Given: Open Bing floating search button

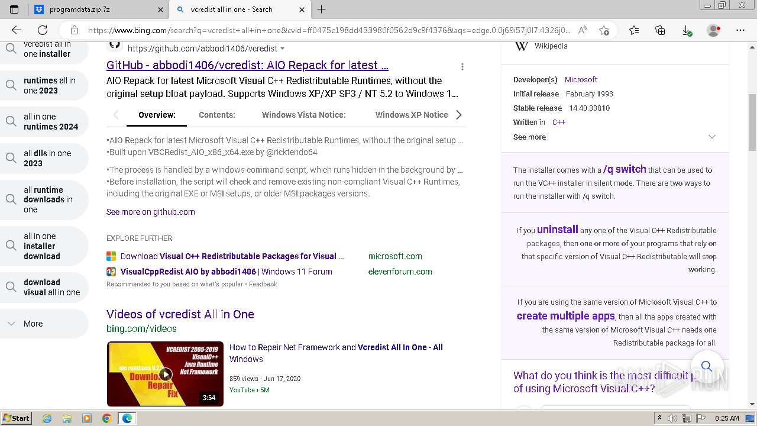Looking at the screenshot, I should coord(706,366).
